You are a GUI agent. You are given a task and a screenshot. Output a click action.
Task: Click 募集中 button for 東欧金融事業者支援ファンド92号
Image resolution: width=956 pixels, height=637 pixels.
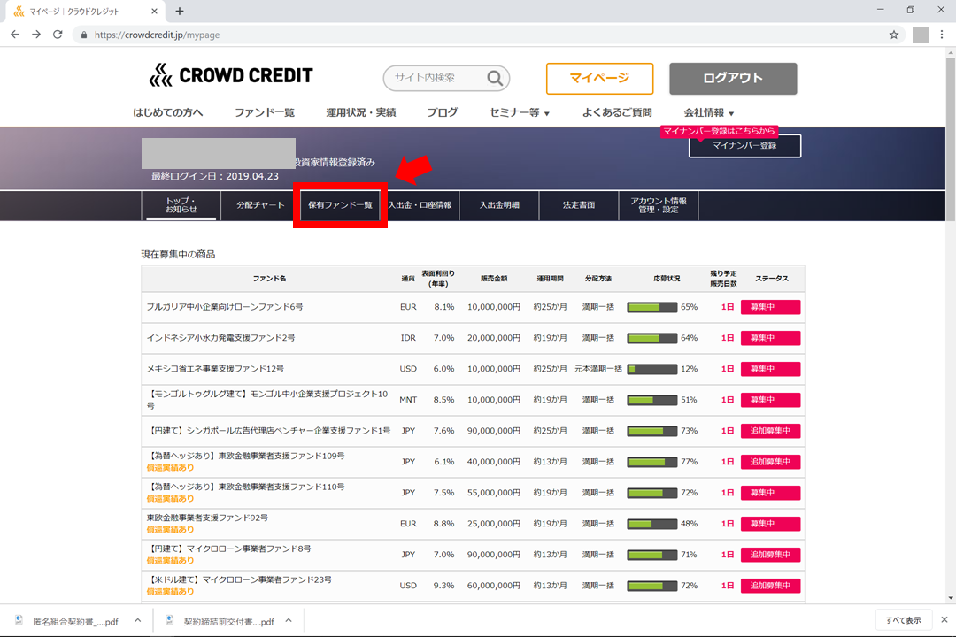click(x=770, y=524)
